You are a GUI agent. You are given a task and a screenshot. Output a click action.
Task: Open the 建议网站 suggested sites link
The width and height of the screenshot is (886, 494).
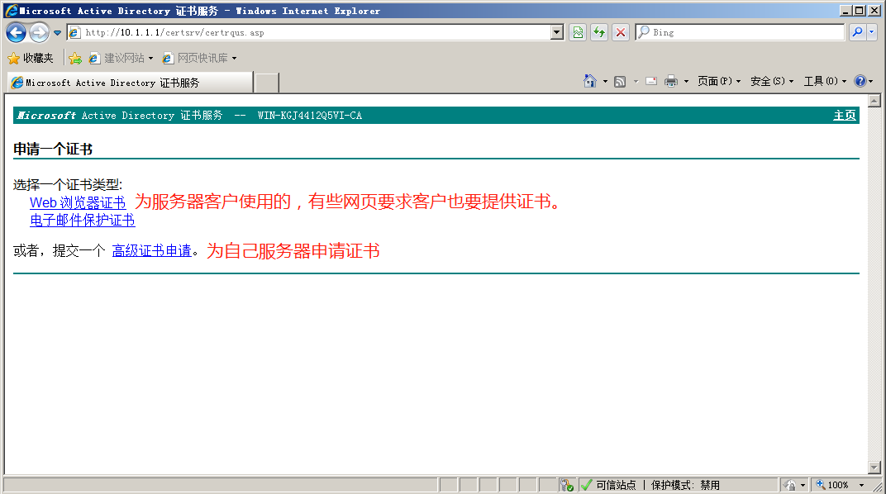(121, 58)
